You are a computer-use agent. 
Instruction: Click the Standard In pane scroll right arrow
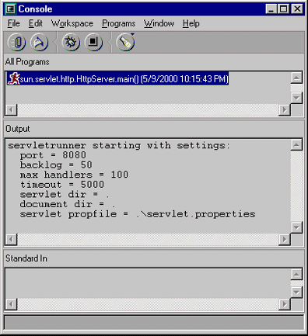point(285,304)
